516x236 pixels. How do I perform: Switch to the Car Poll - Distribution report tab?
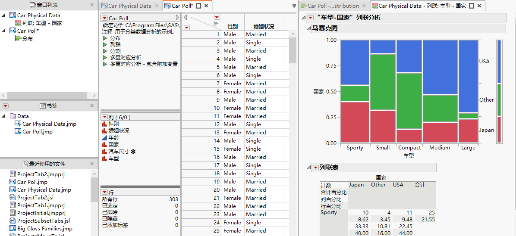334,6
